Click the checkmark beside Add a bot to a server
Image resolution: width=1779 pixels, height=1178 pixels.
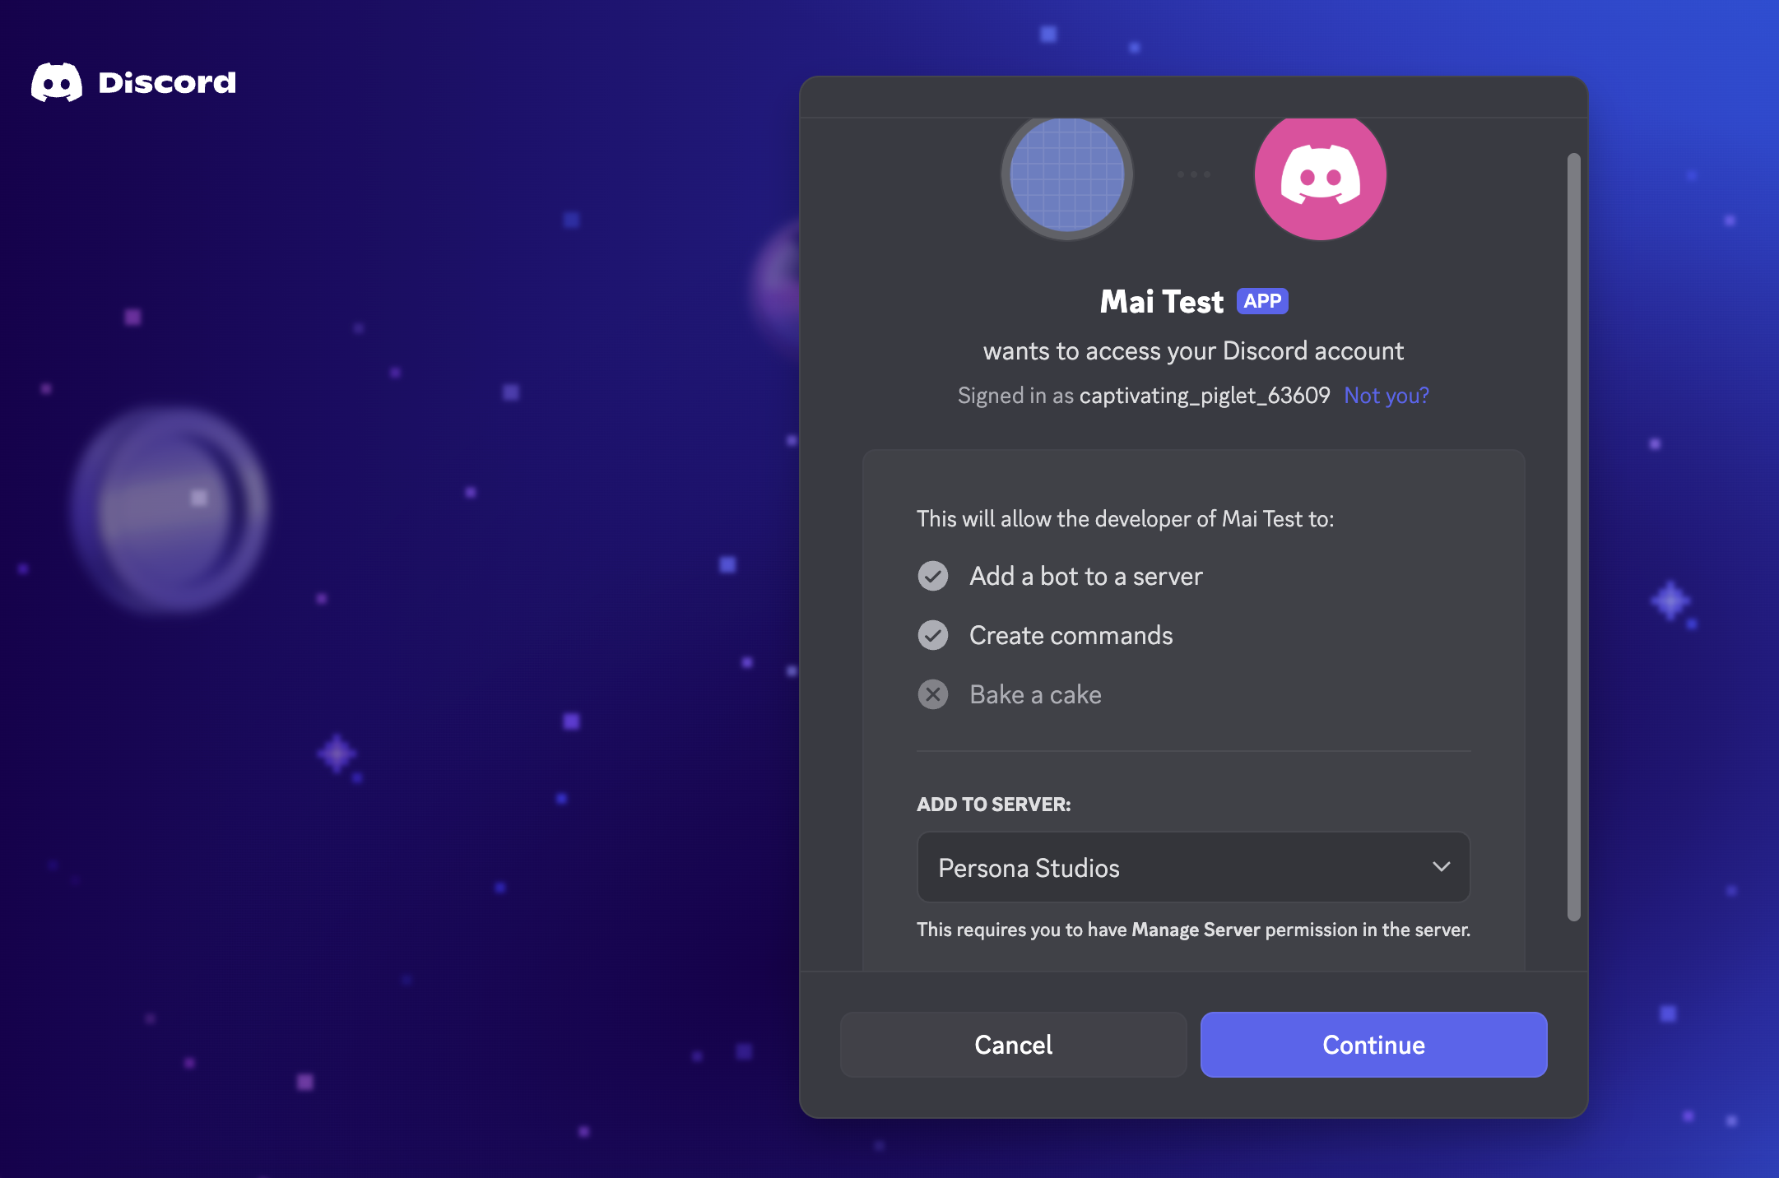point(933,576)
